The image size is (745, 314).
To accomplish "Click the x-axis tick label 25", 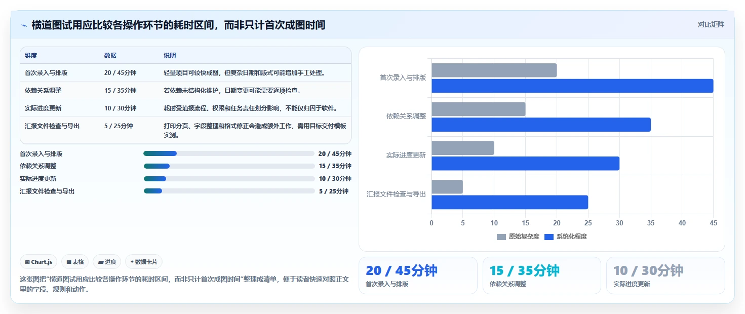I will [588, 223].
